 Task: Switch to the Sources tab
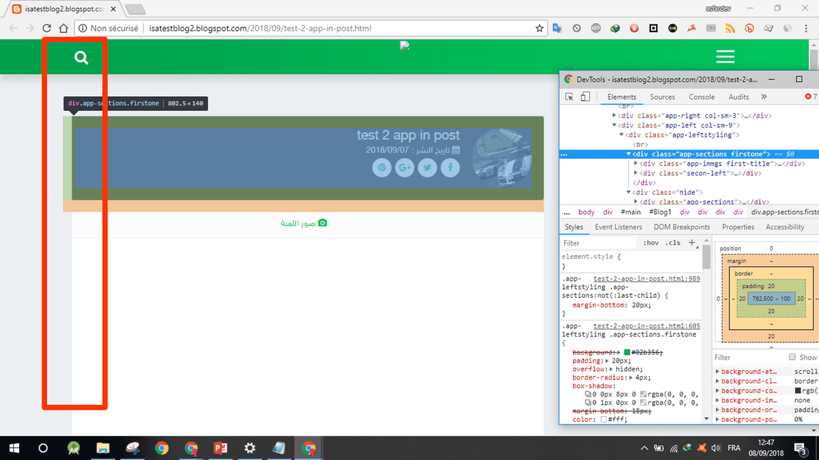[x=662, y=97]
